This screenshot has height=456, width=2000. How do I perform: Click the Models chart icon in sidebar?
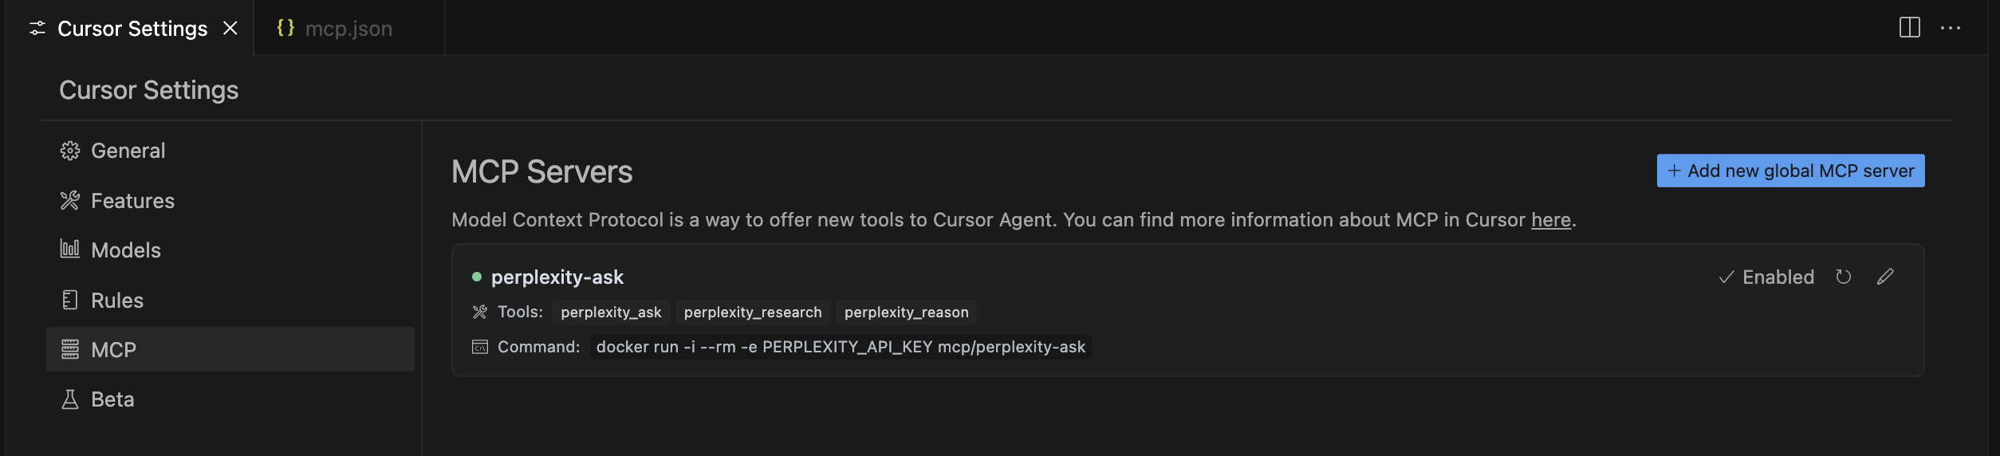70,250
